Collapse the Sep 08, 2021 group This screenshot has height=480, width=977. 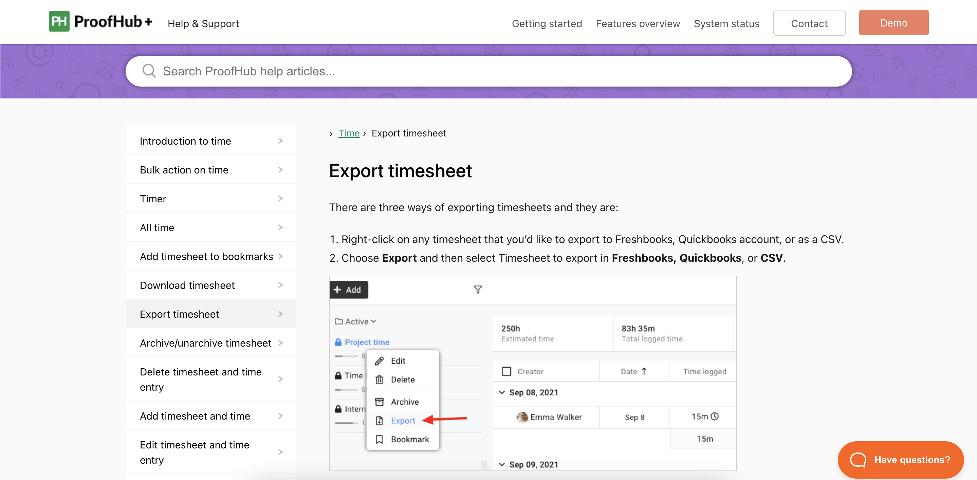502,392
